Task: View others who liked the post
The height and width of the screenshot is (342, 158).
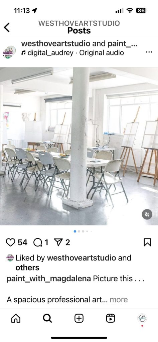Action: coord(27,268)
